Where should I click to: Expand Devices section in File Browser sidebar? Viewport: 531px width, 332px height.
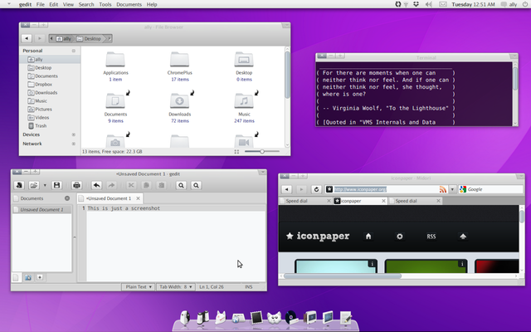click(x=74, y=134)
